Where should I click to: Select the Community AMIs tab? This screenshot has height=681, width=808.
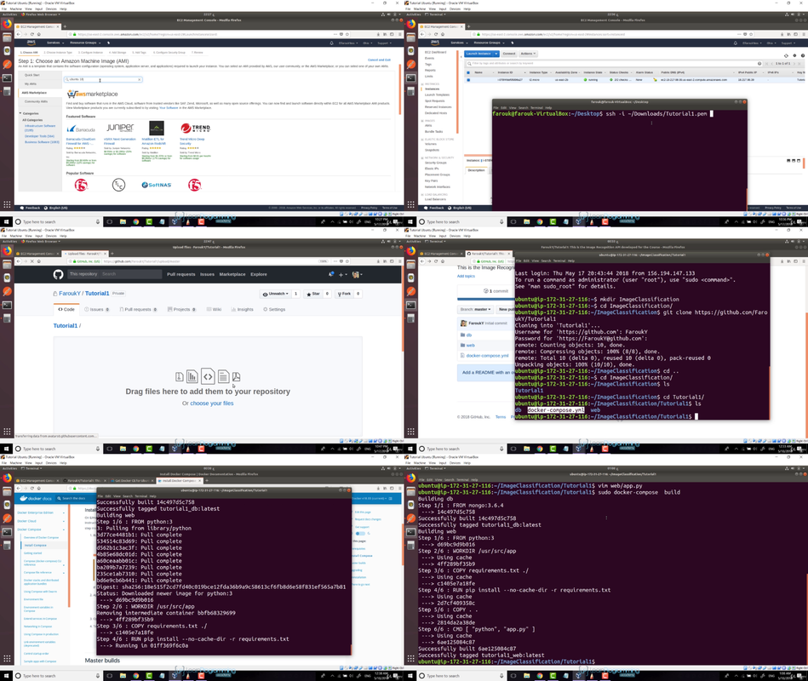[x=36, y=101]
